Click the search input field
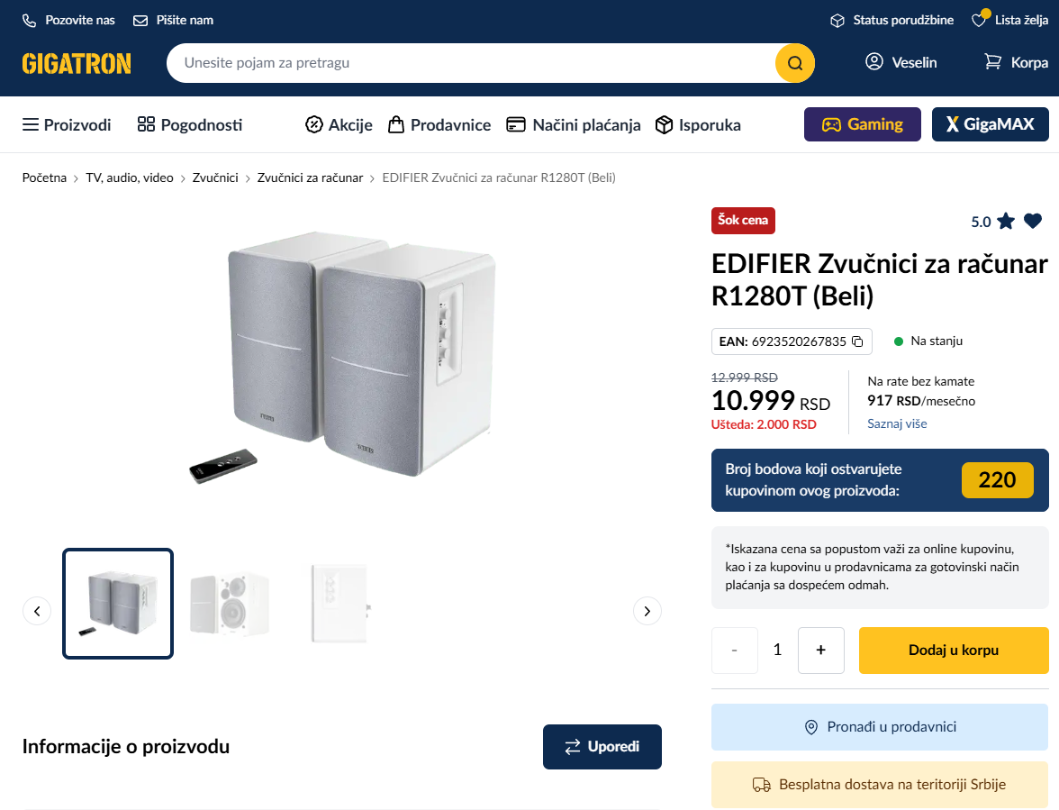This screenshot has width=1059, height=810. click(468, 63)
